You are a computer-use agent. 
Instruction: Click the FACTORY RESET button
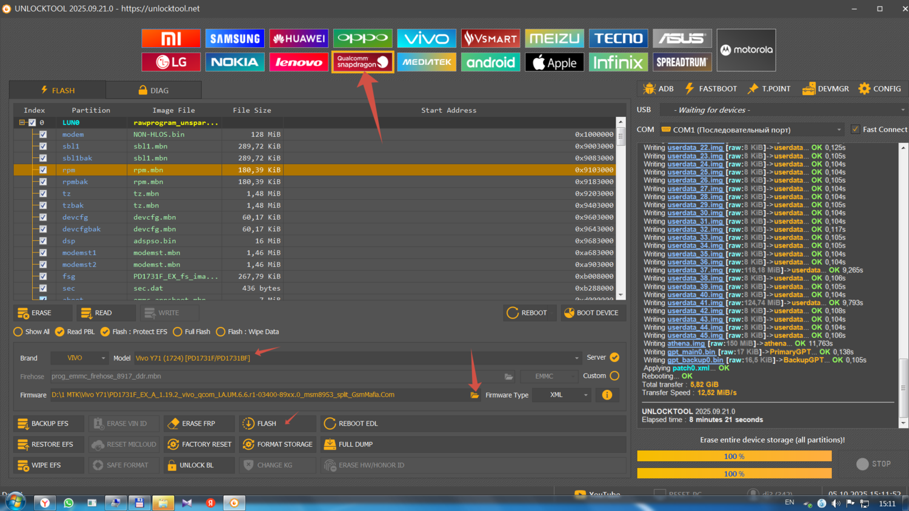[199, 444]
